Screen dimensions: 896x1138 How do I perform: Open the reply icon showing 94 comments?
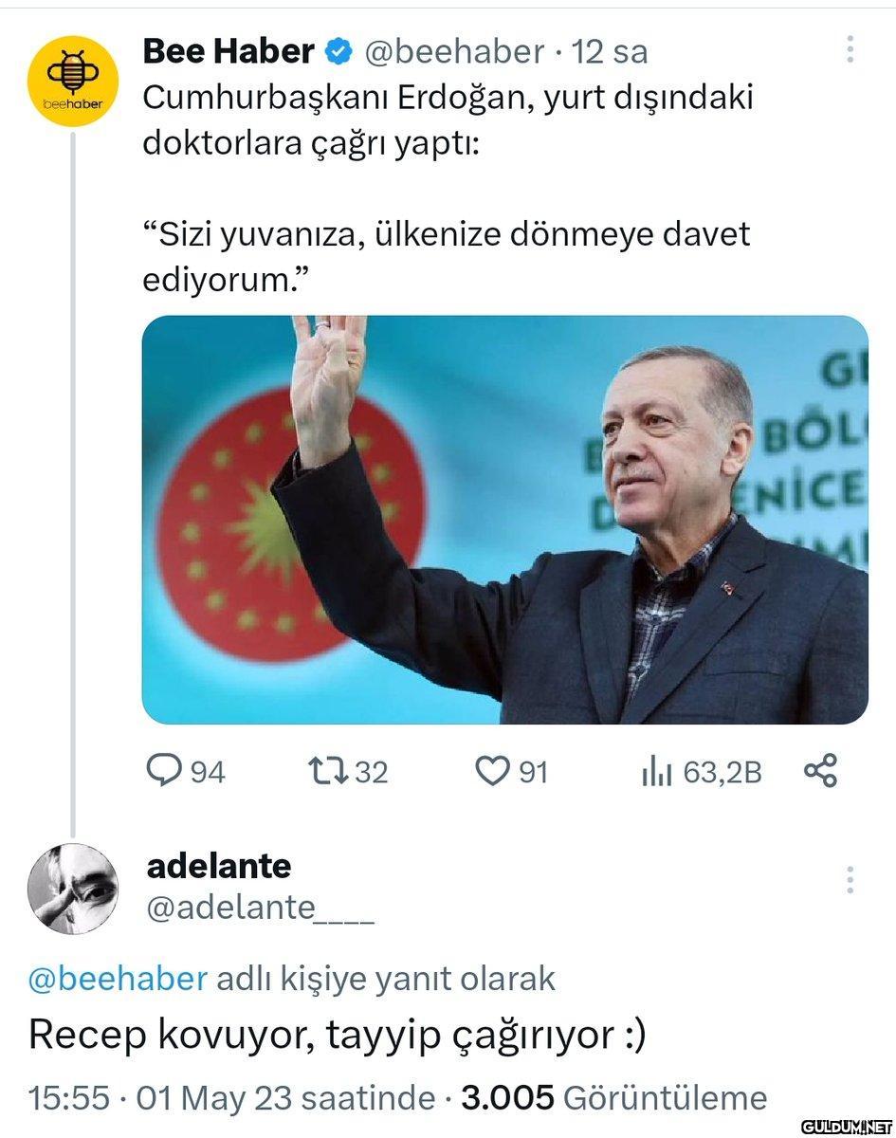tap(165, 771)
